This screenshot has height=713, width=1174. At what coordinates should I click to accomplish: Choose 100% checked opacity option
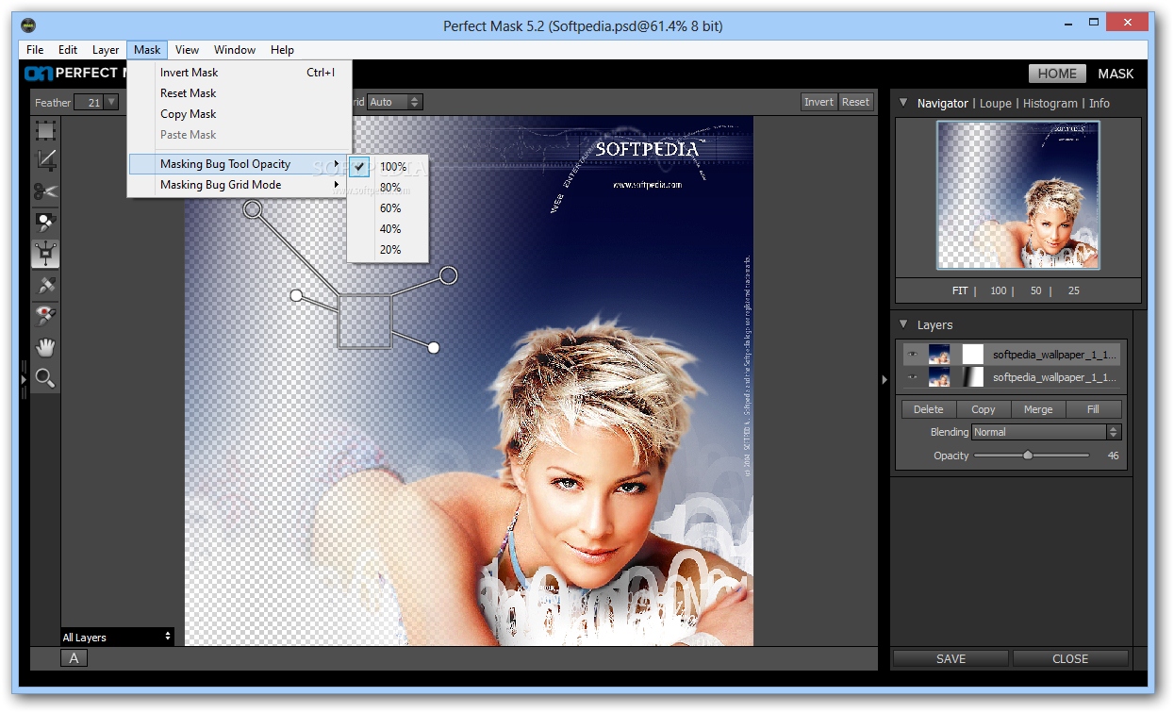[x=388, y=167]
